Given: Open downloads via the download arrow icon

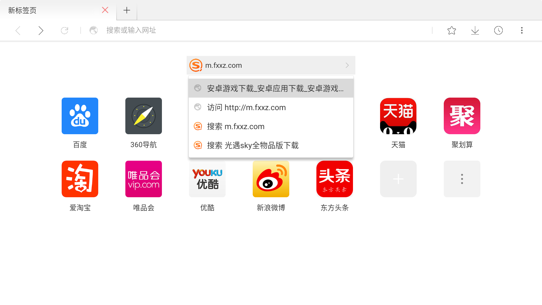Looking at the screenshot, I should pos(475,30).
